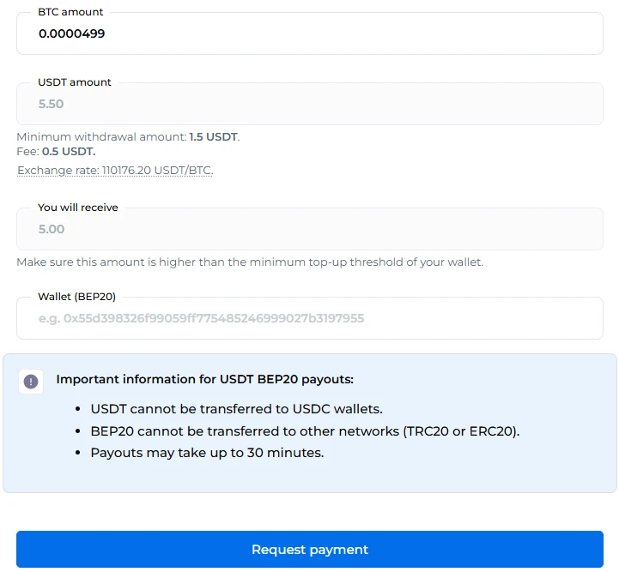Image resolution: width=619 pixels, height=572 pixels.
Task: Click the You will receive label
Action: (78, 208)
